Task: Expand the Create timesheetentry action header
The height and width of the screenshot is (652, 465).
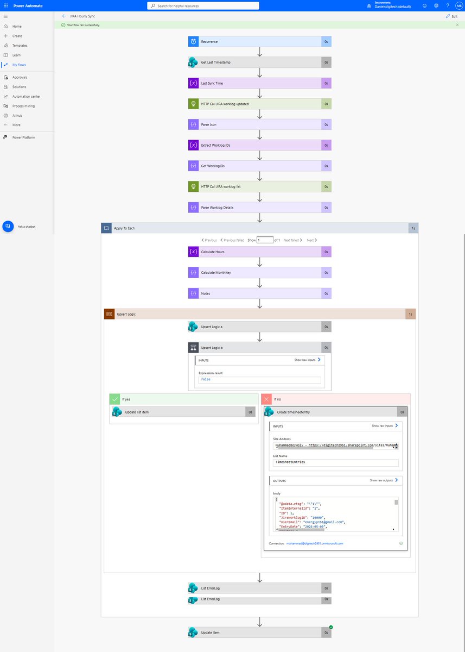Action: pos(335,412)
